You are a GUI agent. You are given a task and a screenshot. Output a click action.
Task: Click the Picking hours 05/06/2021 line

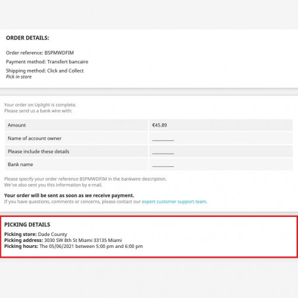[x=73, y=246]
